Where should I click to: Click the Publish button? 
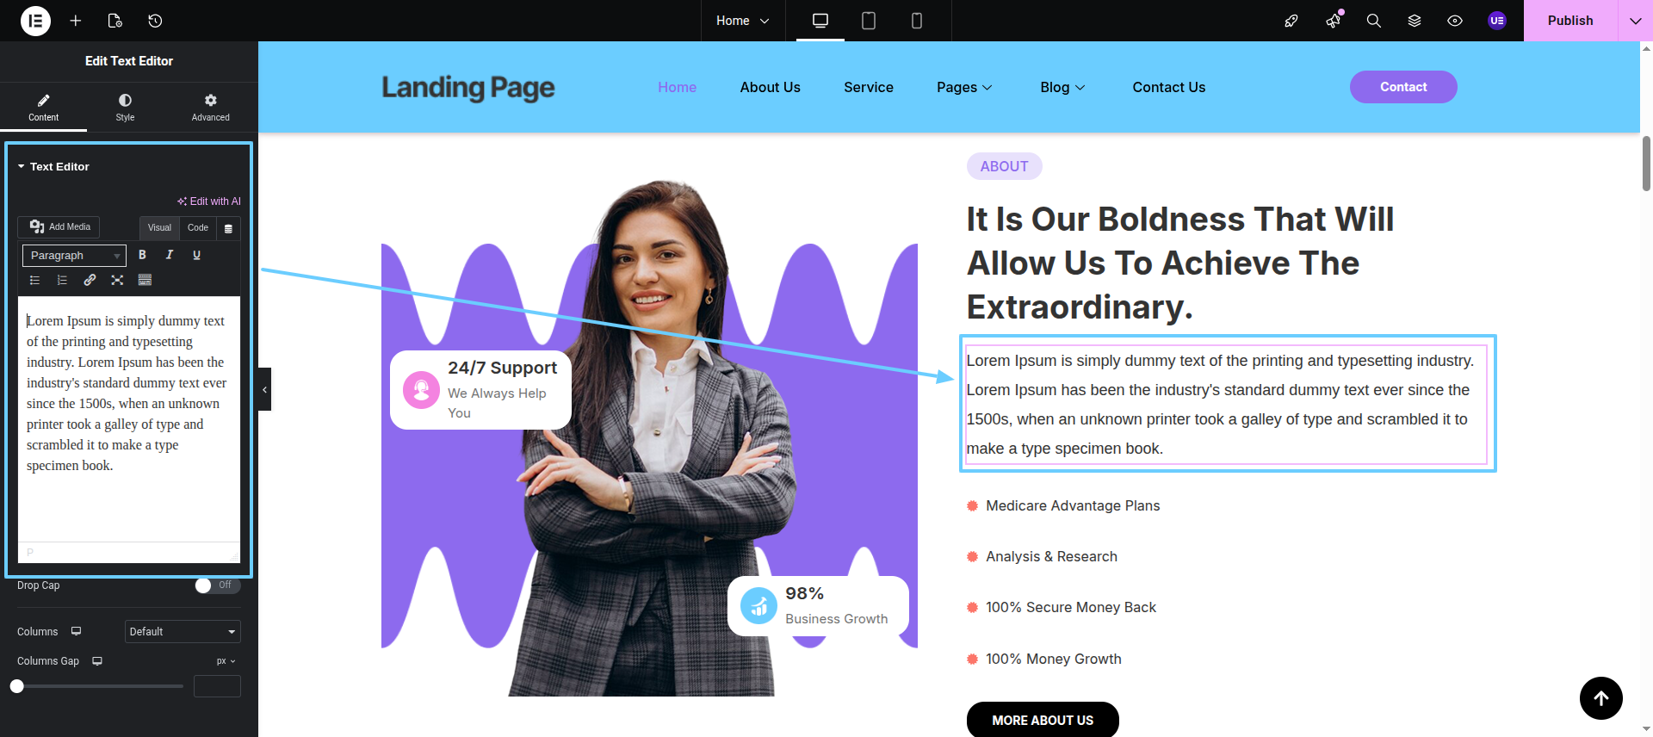[1570, 21]
